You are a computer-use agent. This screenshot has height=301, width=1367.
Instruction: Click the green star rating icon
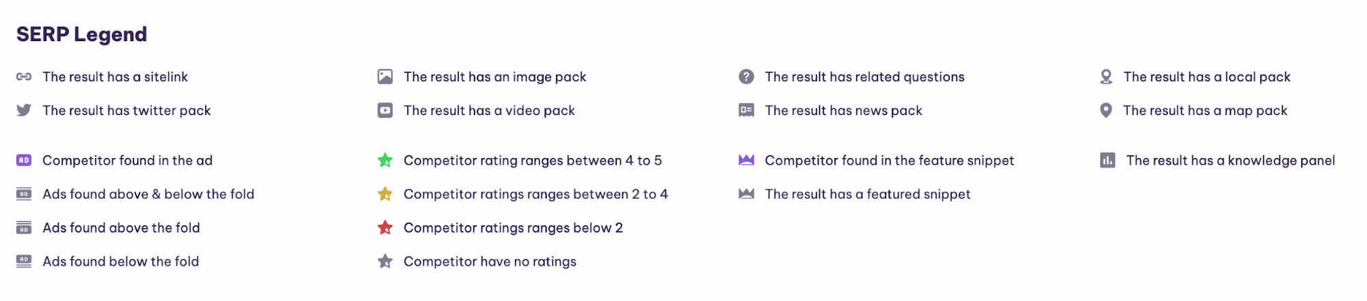pos(385,160)
